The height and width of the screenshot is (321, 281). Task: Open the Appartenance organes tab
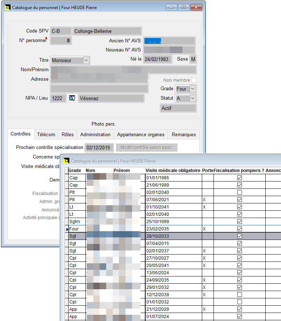pyautogui.click(x=140, y=134)
